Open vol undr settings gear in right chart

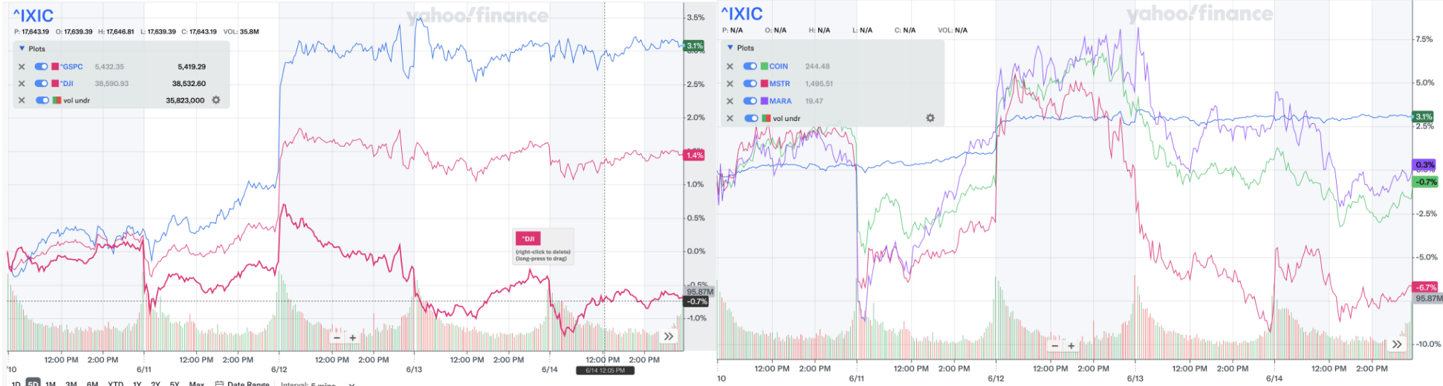click(x=930, y=118)
